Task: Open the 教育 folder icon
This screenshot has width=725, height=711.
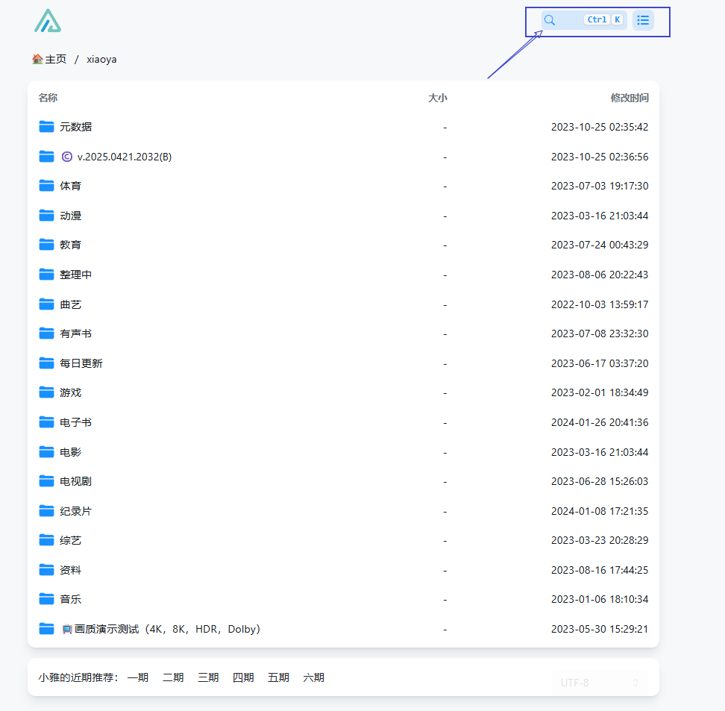Action: coord(46,244)
